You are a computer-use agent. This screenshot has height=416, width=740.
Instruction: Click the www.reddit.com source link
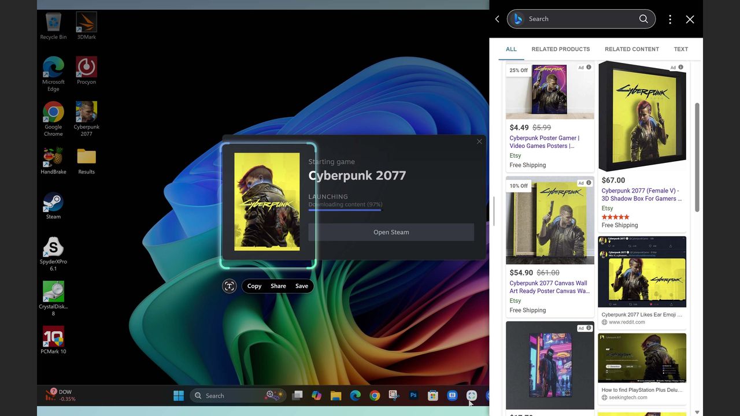(x=627, y=322)
